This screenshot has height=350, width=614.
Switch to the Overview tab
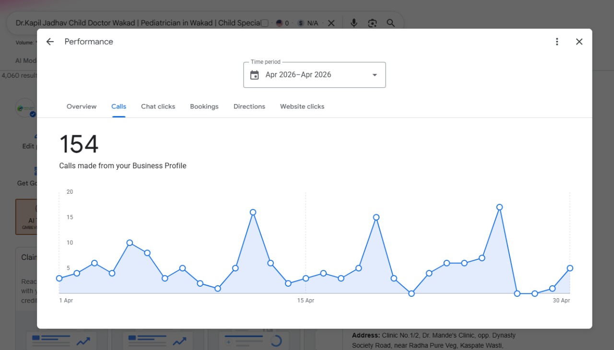coord(82,106)
